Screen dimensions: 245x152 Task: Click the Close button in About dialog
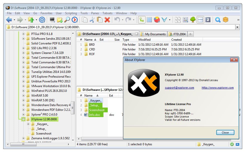click(x=225, y=133)
